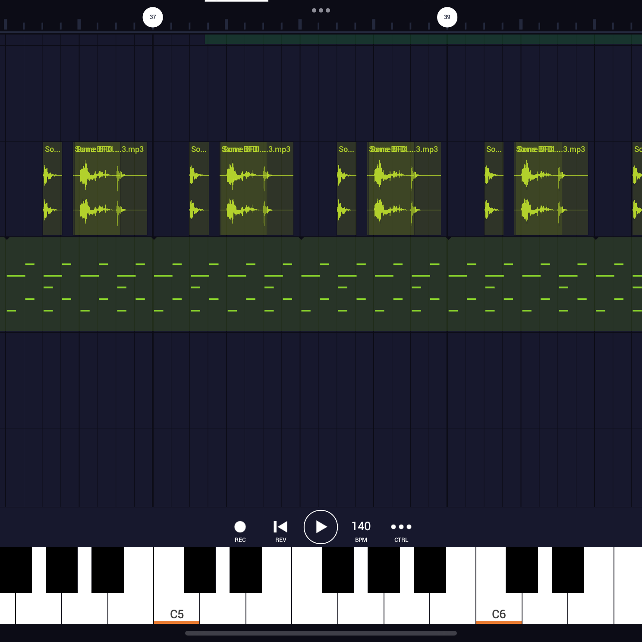Select the dark green clip on top track

[x=423, y=39]
